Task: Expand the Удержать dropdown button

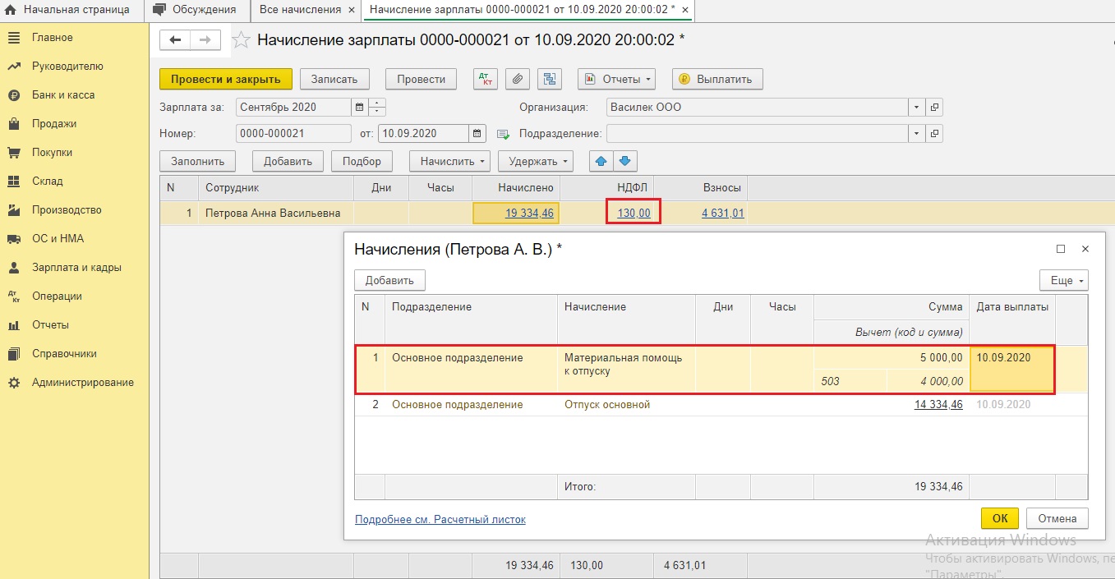Action: 538,161
